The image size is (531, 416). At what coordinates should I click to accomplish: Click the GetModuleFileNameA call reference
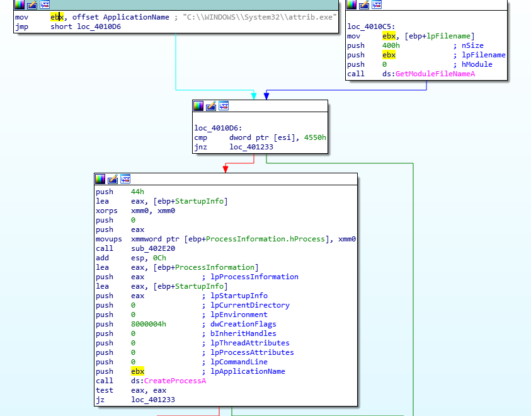tap(435, 74)
